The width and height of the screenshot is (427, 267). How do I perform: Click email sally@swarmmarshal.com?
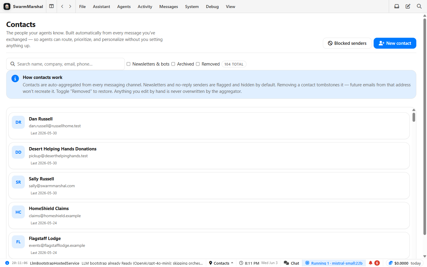point(52,186)
